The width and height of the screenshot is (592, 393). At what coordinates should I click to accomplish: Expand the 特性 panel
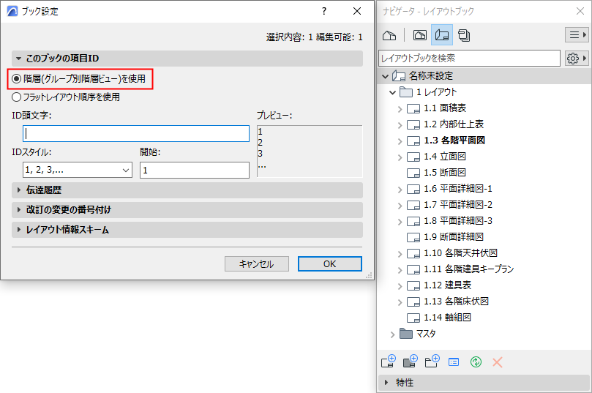[386, 383]
